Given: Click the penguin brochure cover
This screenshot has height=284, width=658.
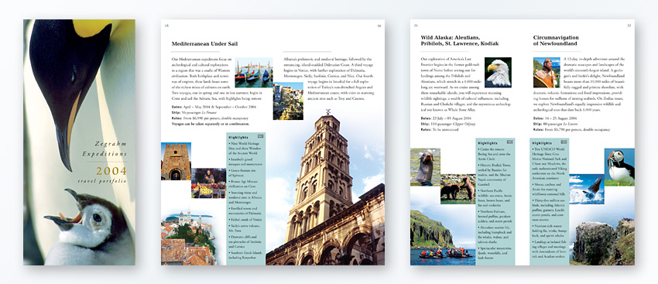Looking at the screenshot, I should point(79,142).
